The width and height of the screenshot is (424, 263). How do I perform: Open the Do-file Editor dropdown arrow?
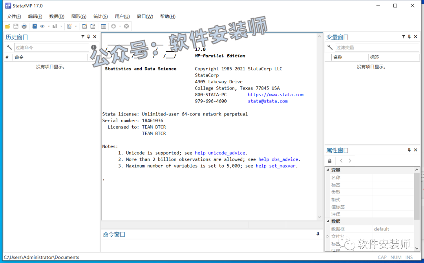click(x=76, y=26)
